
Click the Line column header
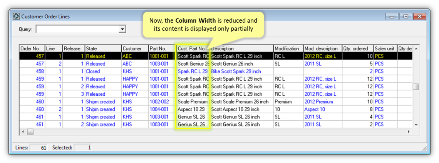point(54,49)
